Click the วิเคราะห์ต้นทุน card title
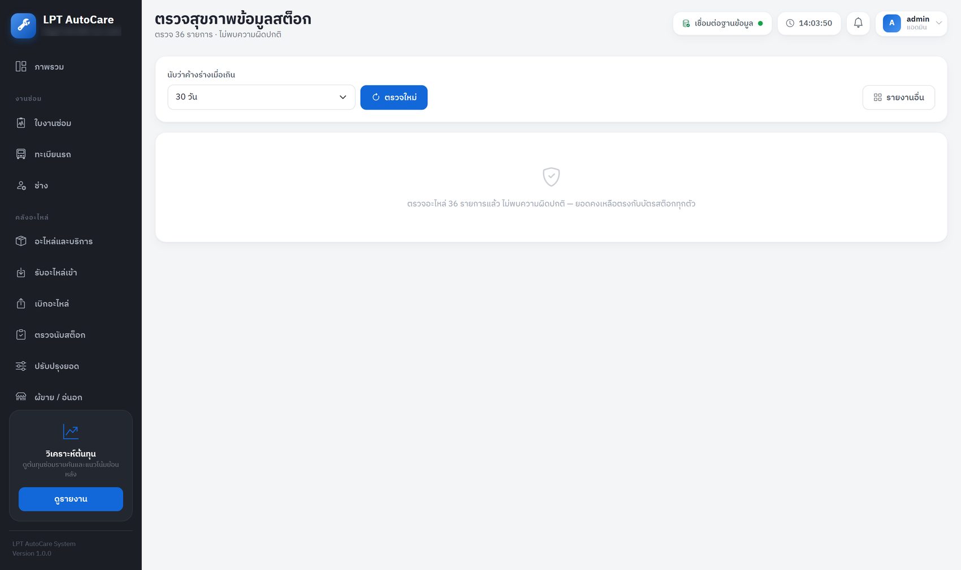 click(71, 454)
